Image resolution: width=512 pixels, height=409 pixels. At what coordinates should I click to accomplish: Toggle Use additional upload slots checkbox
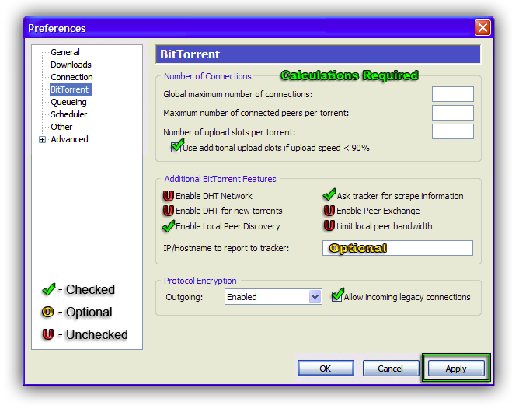[176, 147]
